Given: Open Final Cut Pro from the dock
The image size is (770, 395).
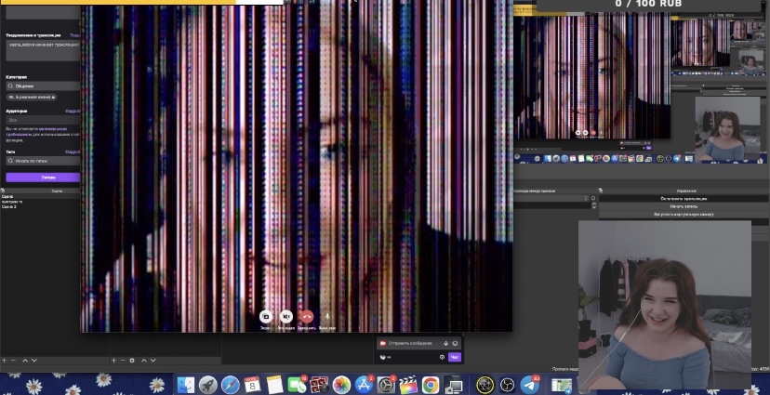Looking at the screenshot, I should [408, 385].
